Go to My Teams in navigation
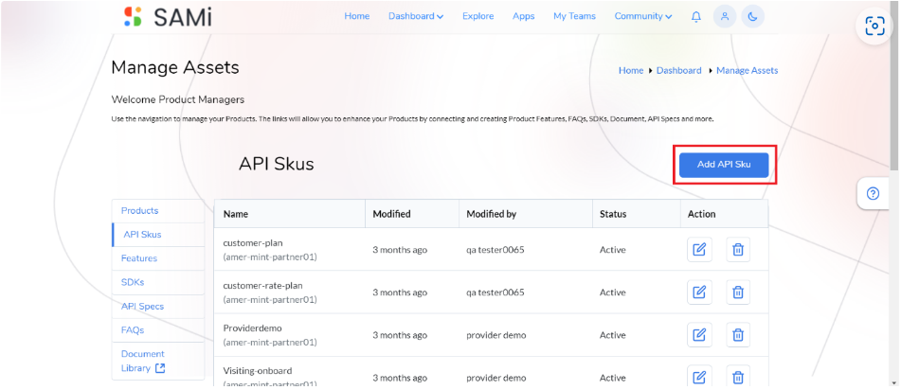Viewport: 901px width, 390px height. [x=575, y=16]
